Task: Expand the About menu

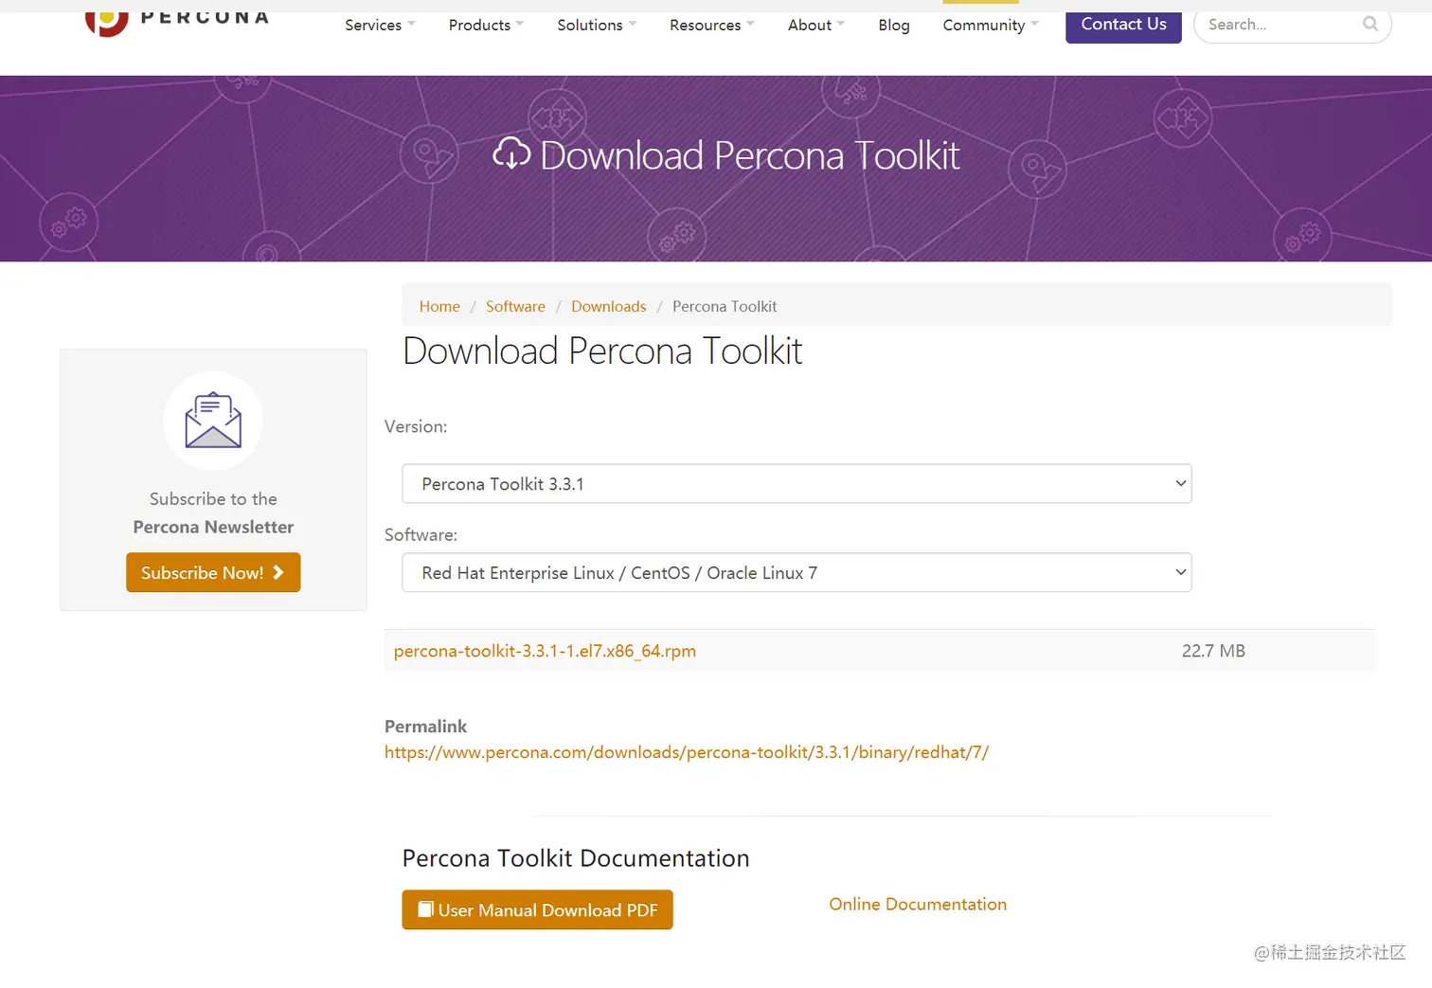Action: pos(815,25)
